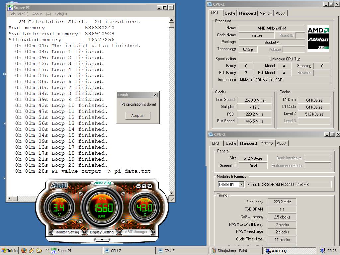Open the Calculate(C) menu in Super PI
The width and height of the screenshot is (340, 255).
[19, 14]
